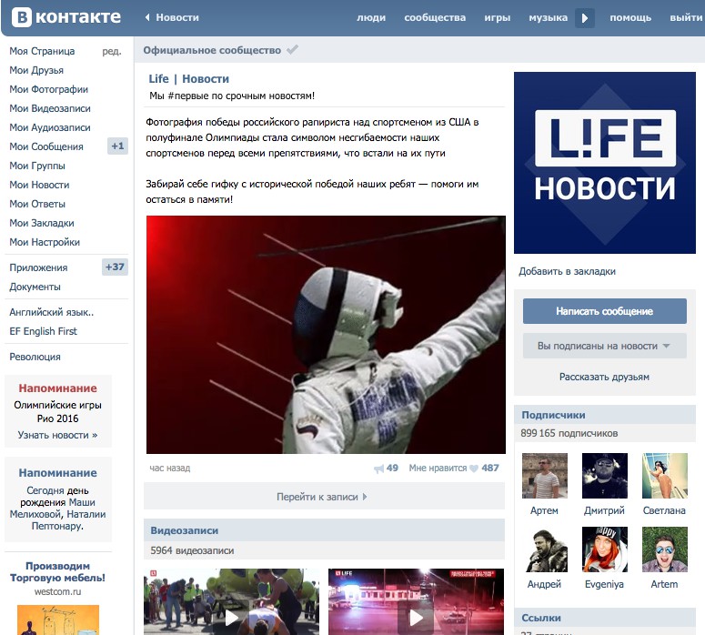Open subscriber Артем's avatar
This screenshot has width=705, height=635.
coord(545,476)
